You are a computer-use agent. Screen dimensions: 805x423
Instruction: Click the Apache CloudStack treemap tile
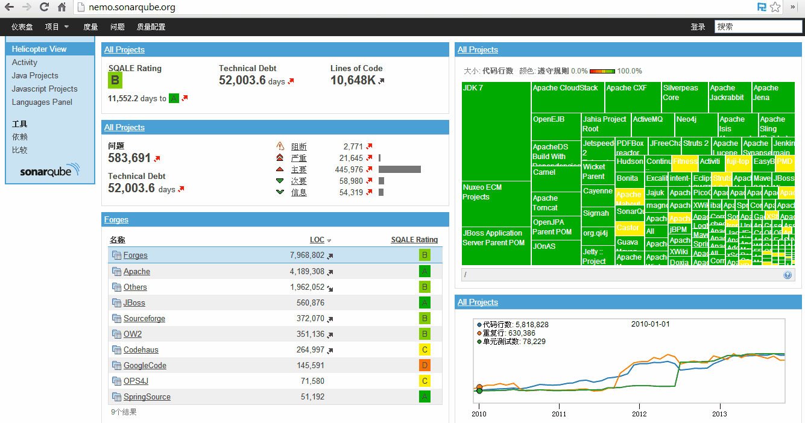pyautogui.click(x=567, y=97)
